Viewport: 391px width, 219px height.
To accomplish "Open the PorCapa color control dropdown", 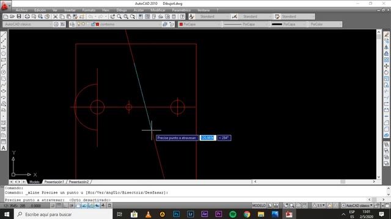I will click(200, 24).
